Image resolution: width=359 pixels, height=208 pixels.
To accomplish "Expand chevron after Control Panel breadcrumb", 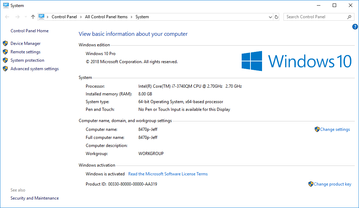I will pos(80,17).
